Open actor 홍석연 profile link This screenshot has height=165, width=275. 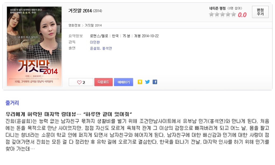coord(107,48)
